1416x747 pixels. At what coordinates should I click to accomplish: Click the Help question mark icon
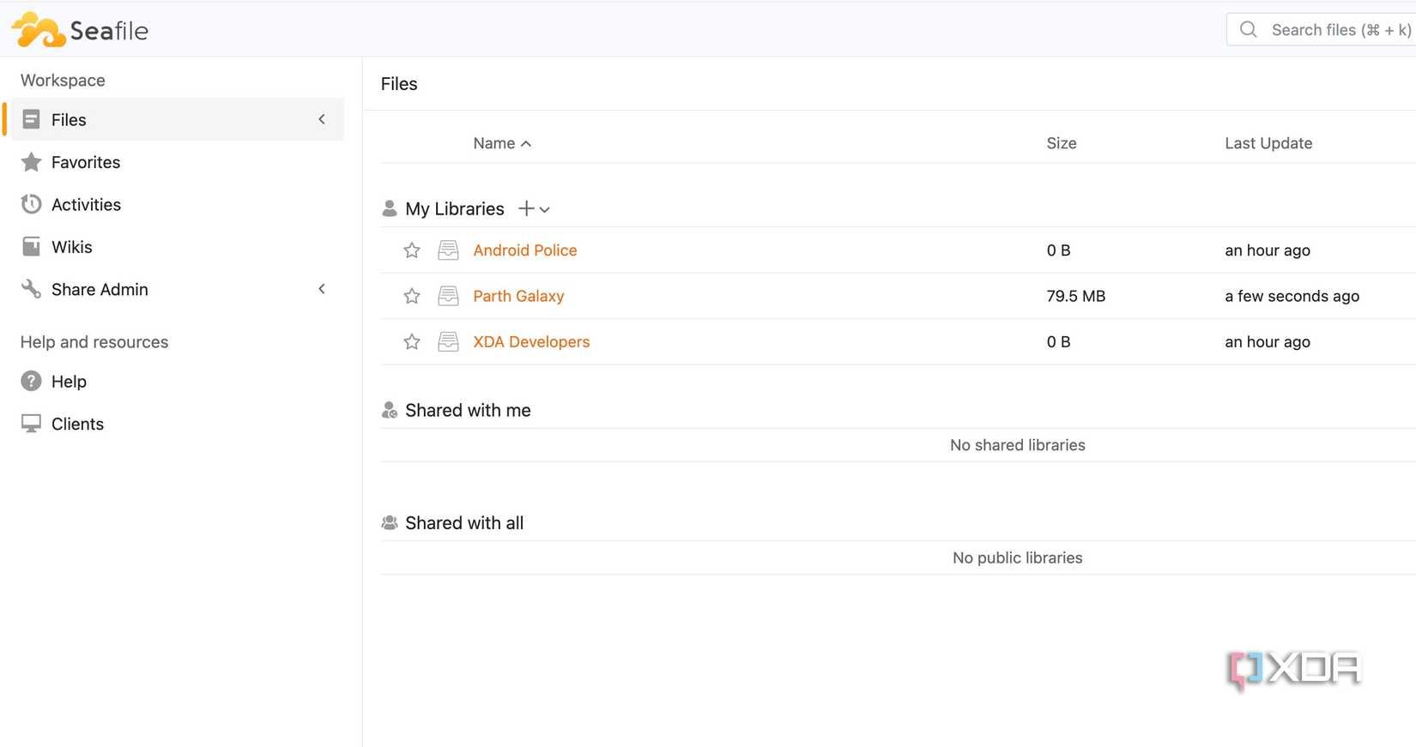(31, 381)
